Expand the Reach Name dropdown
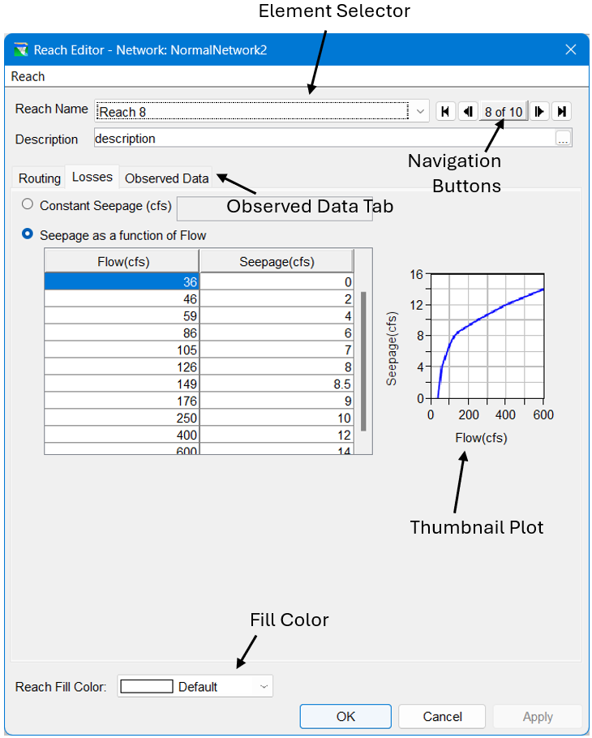The image size is (592, 738). tap(420, 112)
